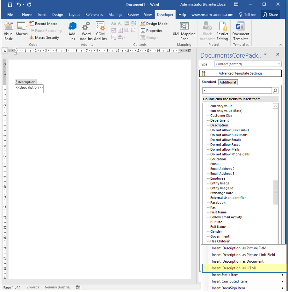The height and width of the screenshot is (292, 288).
Task: Open the www.mscrm-addons.com tab
Action: (212, 15)
